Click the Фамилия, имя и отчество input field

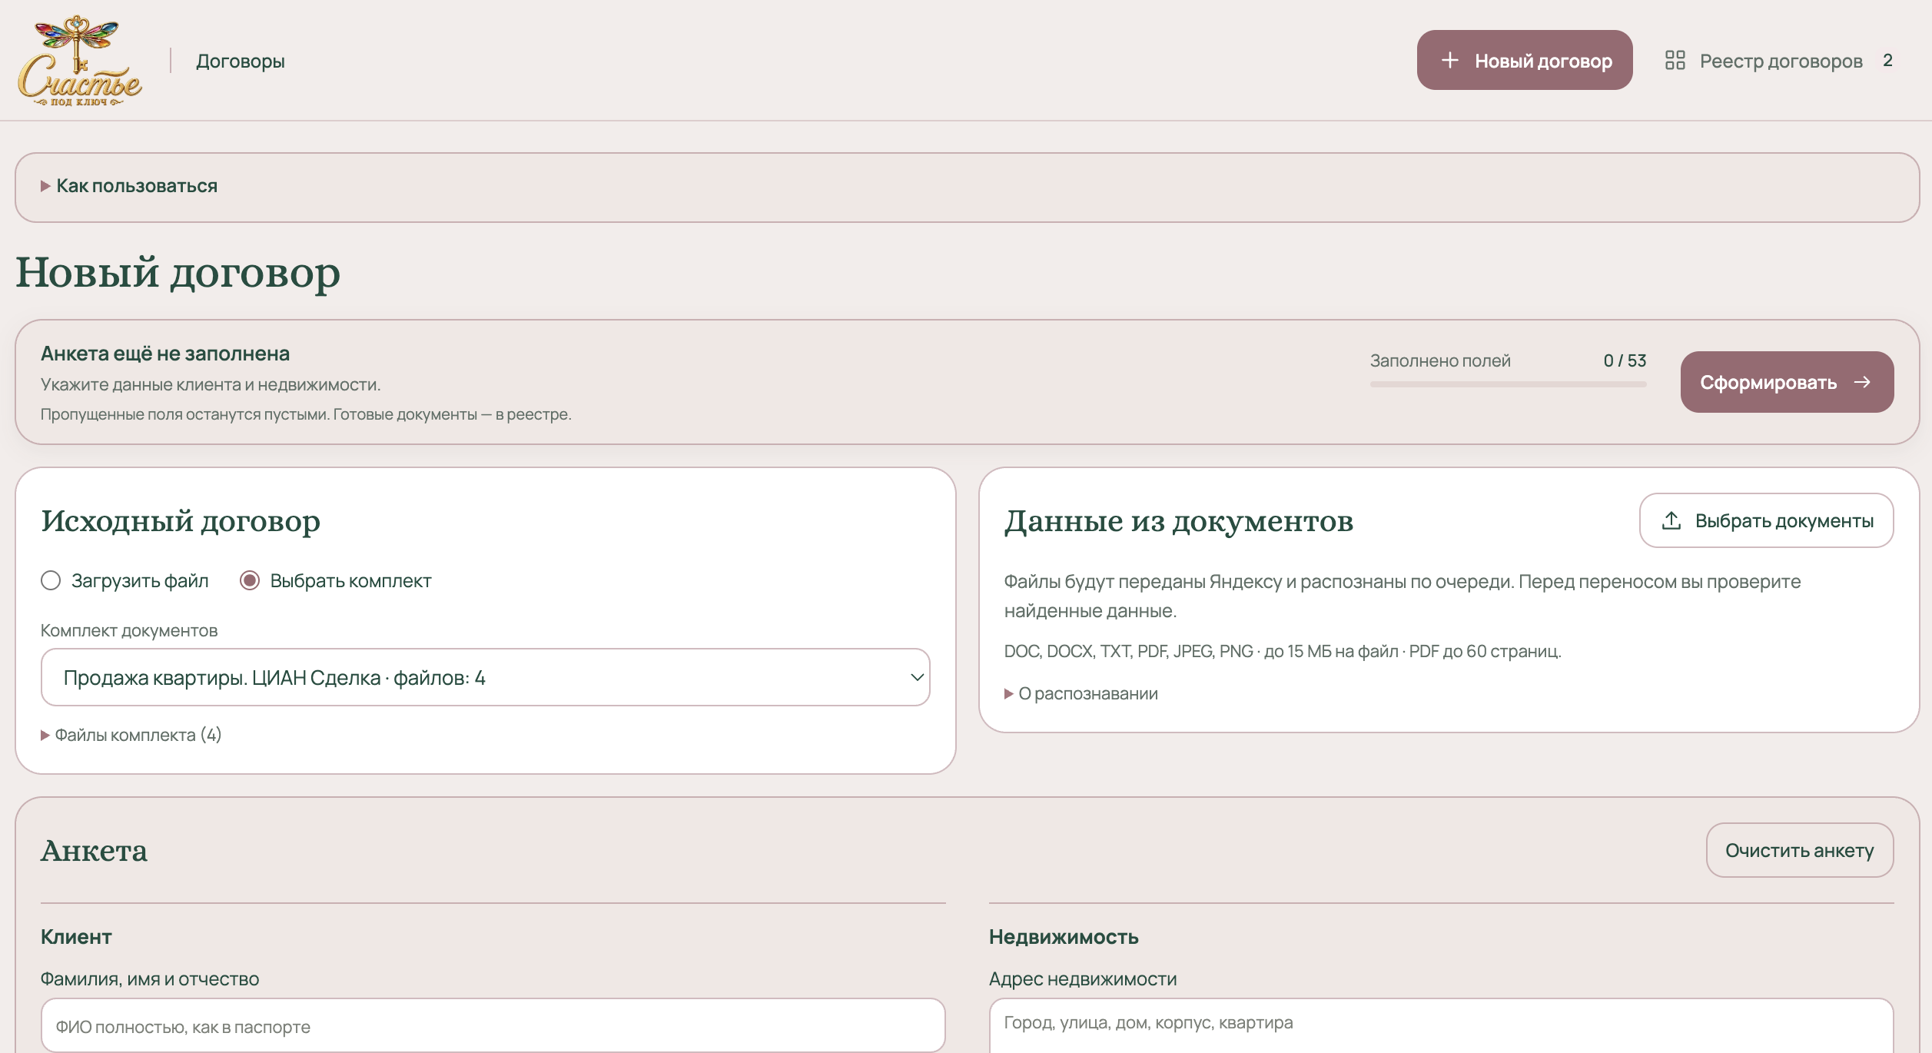point(493,1025)
